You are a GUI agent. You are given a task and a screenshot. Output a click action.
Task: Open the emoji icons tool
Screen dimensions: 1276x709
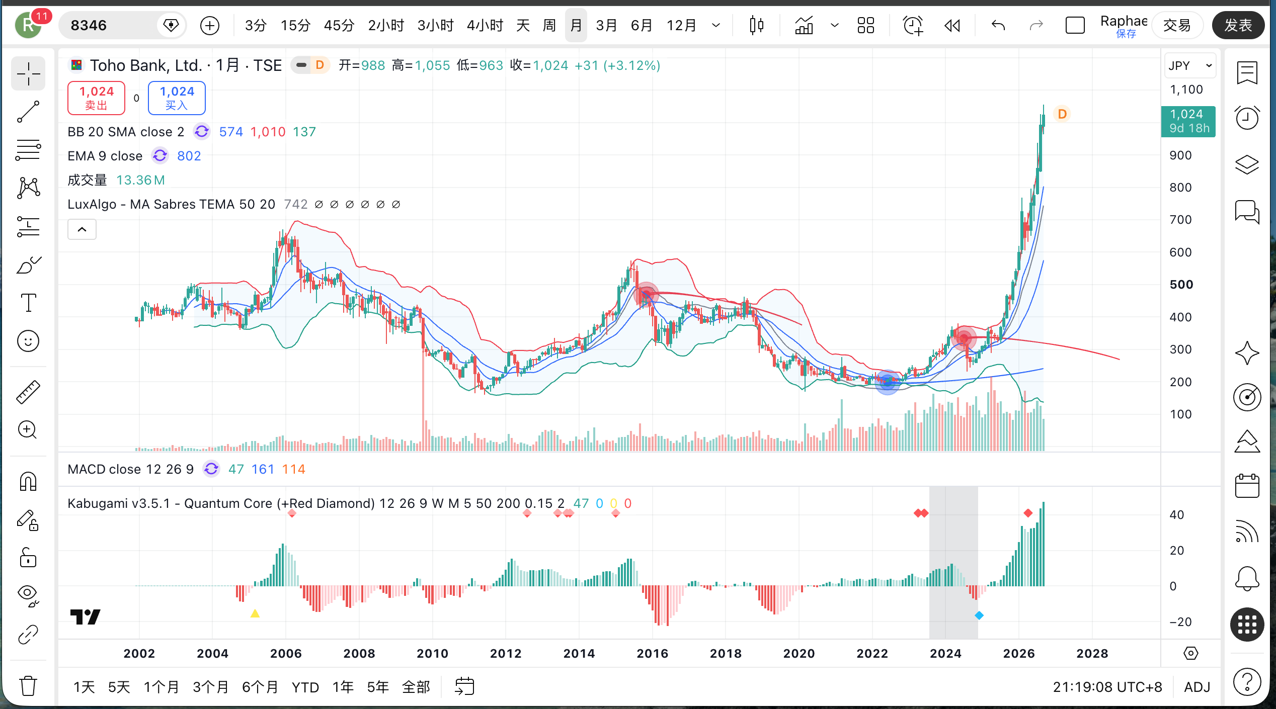tap(28, 341)
